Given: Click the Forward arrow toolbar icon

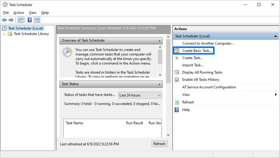Looking at the screenshot, I should pyautogui.click(x=11, y=20).
